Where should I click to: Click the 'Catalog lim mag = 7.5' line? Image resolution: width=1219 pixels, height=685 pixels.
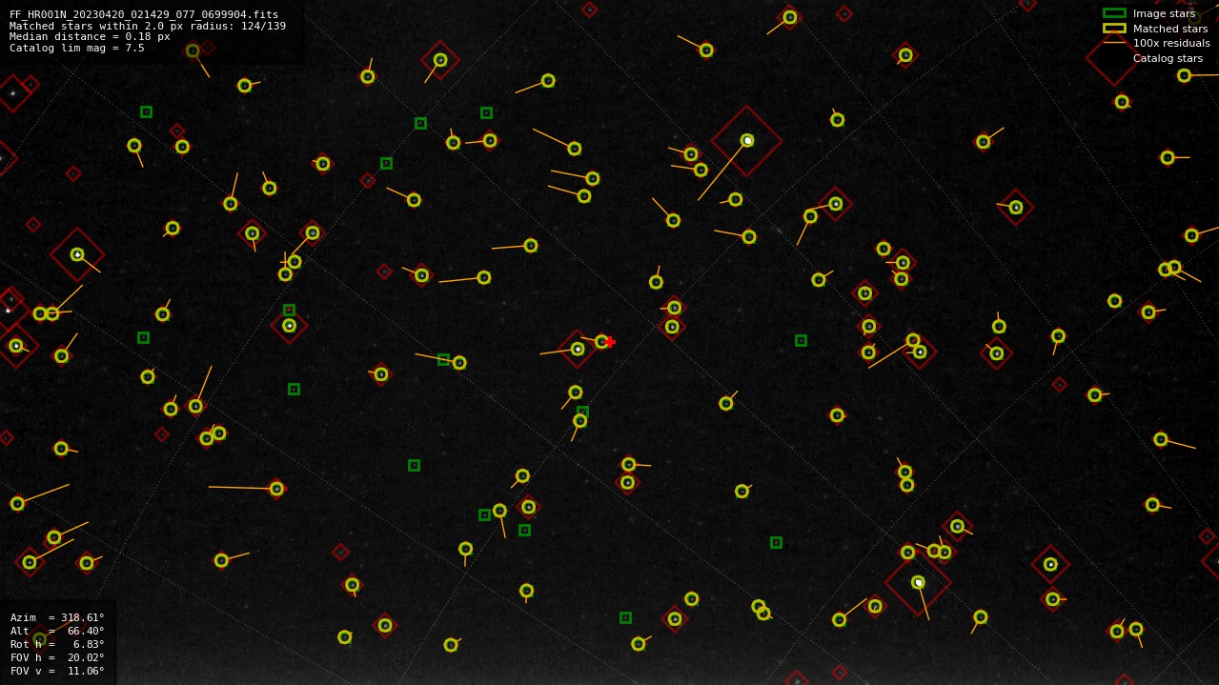point(77,49)
